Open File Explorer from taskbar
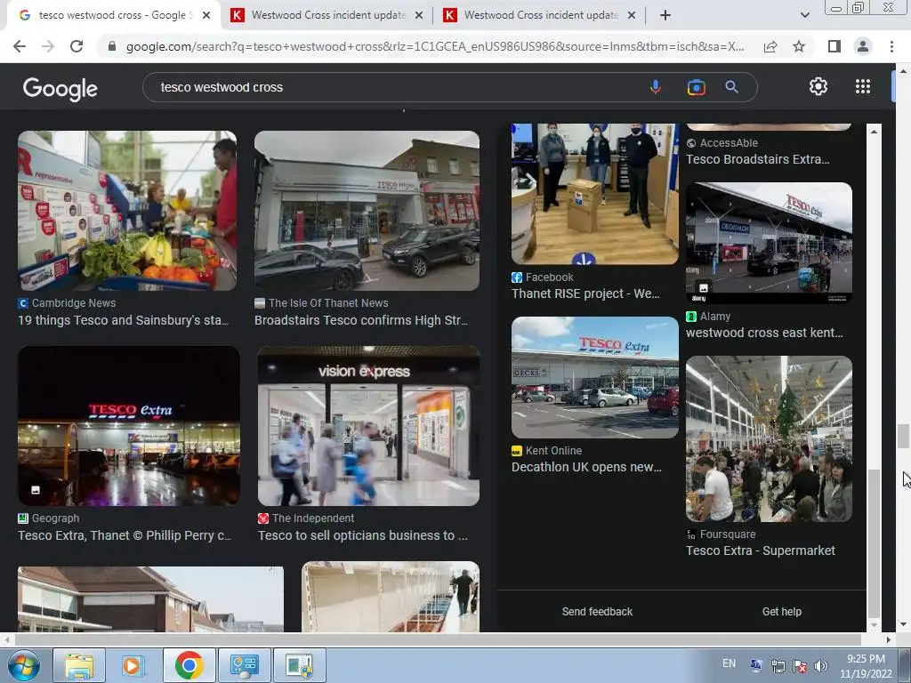Viewport: 911px width, 683px height. click(79, 665)
